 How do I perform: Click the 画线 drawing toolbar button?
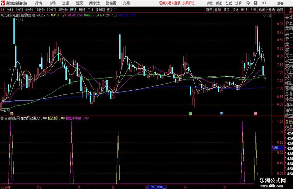244,10
